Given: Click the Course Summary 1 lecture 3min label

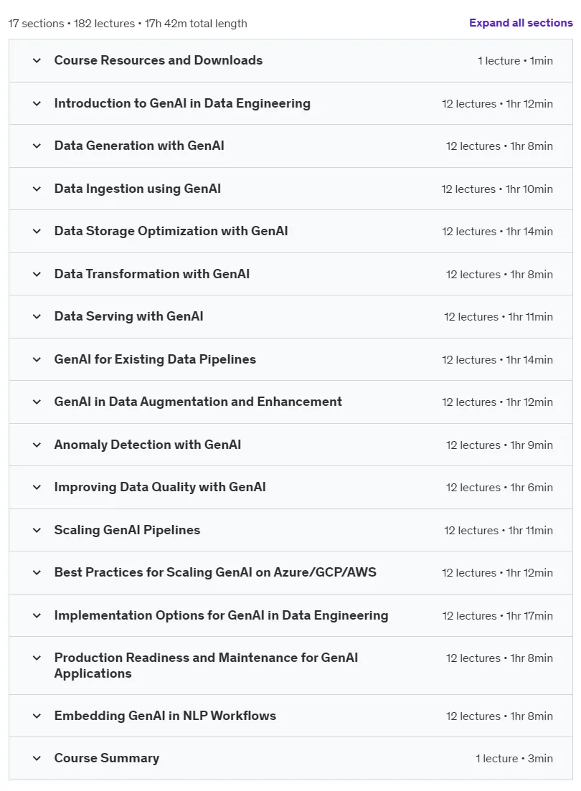Looking at the screenshot, I should tap(514, 758).
